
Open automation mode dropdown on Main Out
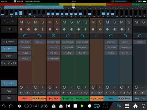tap(140, 93)
